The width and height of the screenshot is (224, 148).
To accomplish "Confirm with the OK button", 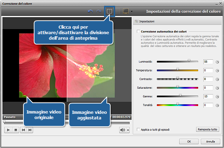I will tap(190, 141).
